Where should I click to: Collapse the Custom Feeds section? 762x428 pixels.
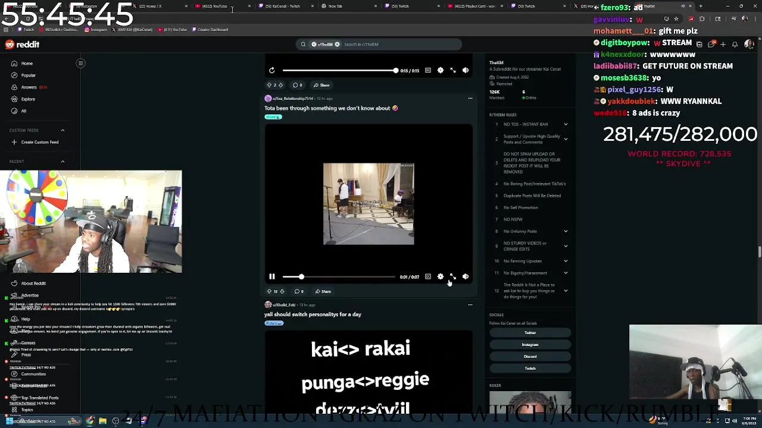(x=63, y=130)
